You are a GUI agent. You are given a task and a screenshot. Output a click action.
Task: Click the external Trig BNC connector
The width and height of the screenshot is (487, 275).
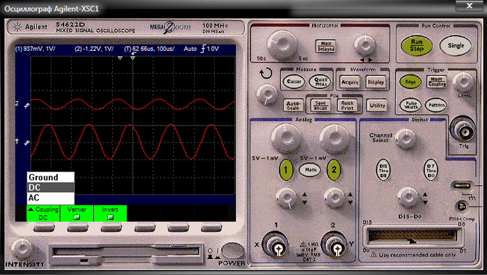(x=464, y=130)
